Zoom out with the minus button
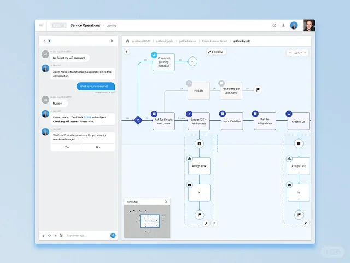The height and width of the screenshot is (263, 350). [x=305, y=53]
